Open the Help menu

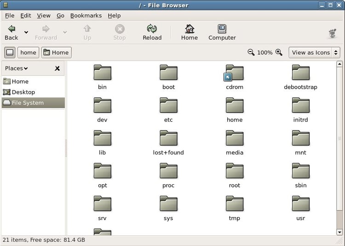(x=114, y=16)
